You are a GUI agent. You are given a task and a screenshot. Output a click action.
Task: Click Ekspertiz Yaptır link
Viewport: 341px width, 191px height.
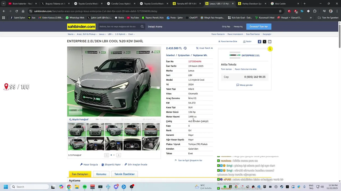click(111, 164)
